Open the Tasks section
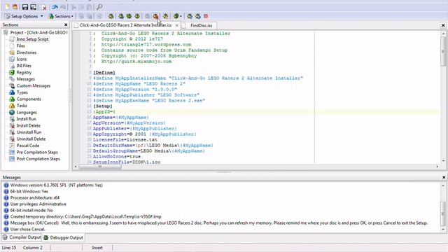Viewport: 448px width, 252px height. tap(22, 106)
